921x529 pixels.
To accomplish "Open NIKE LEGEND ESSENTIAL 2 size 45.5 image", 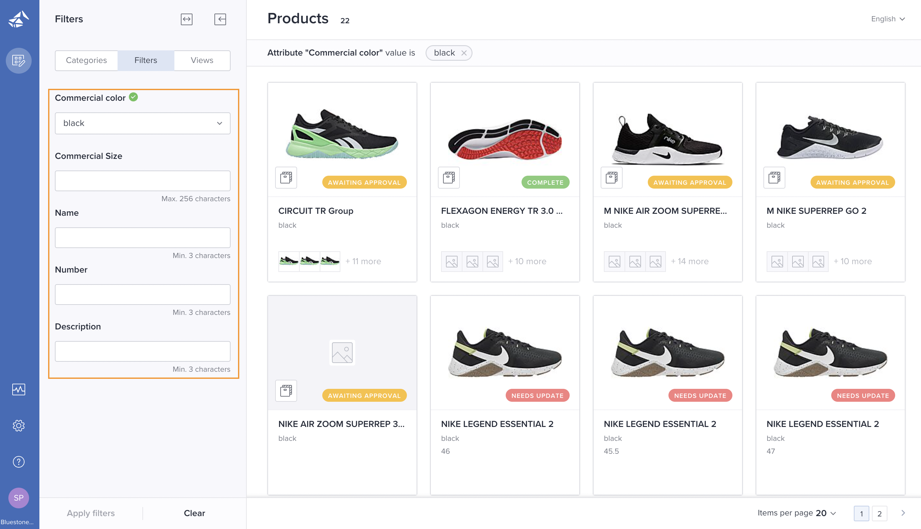I will [x=668, y=352].
